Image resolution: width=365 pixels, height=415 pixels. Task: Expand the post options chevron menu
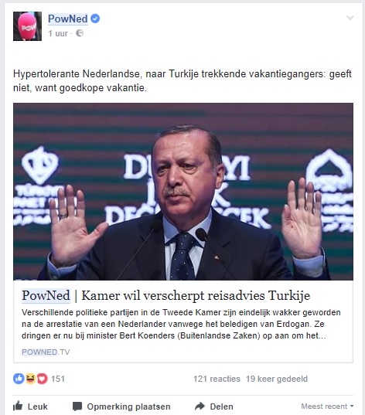point(350,18)
